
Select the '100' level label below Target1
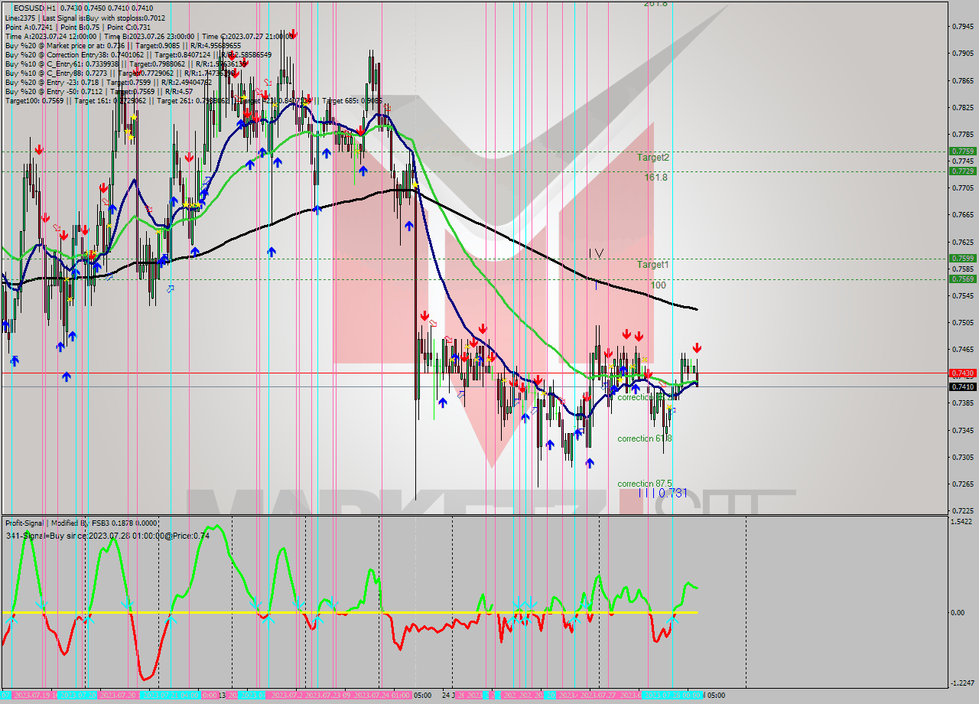(658, 285)
